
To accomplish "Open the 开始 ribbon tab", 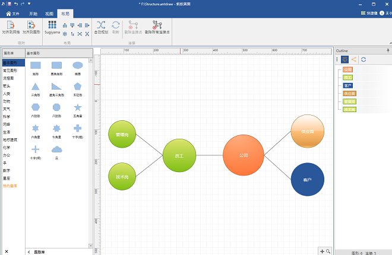I will point(33,12).
